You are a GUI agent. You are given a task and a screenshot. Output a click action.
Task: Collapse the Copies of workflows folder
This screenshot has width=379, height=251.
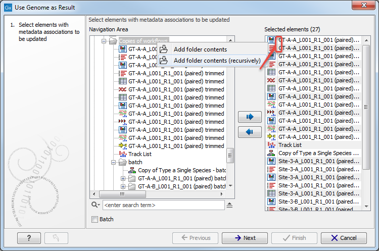tap(104, 41)
